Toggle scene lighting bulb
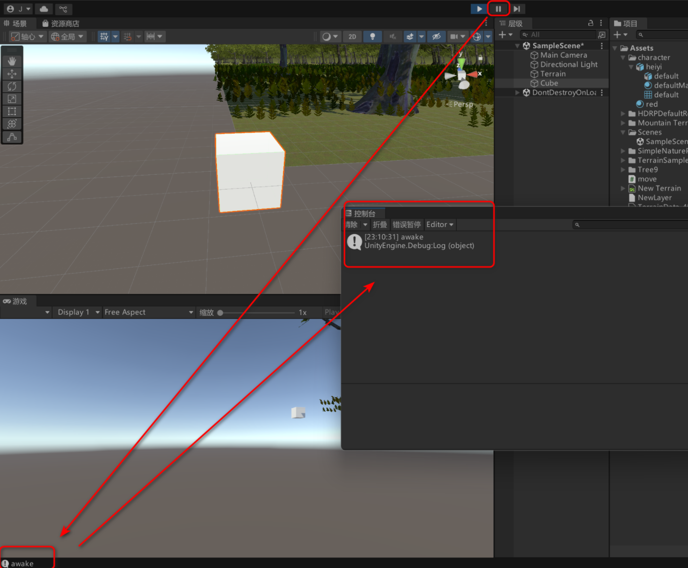 tap(372, 36)
